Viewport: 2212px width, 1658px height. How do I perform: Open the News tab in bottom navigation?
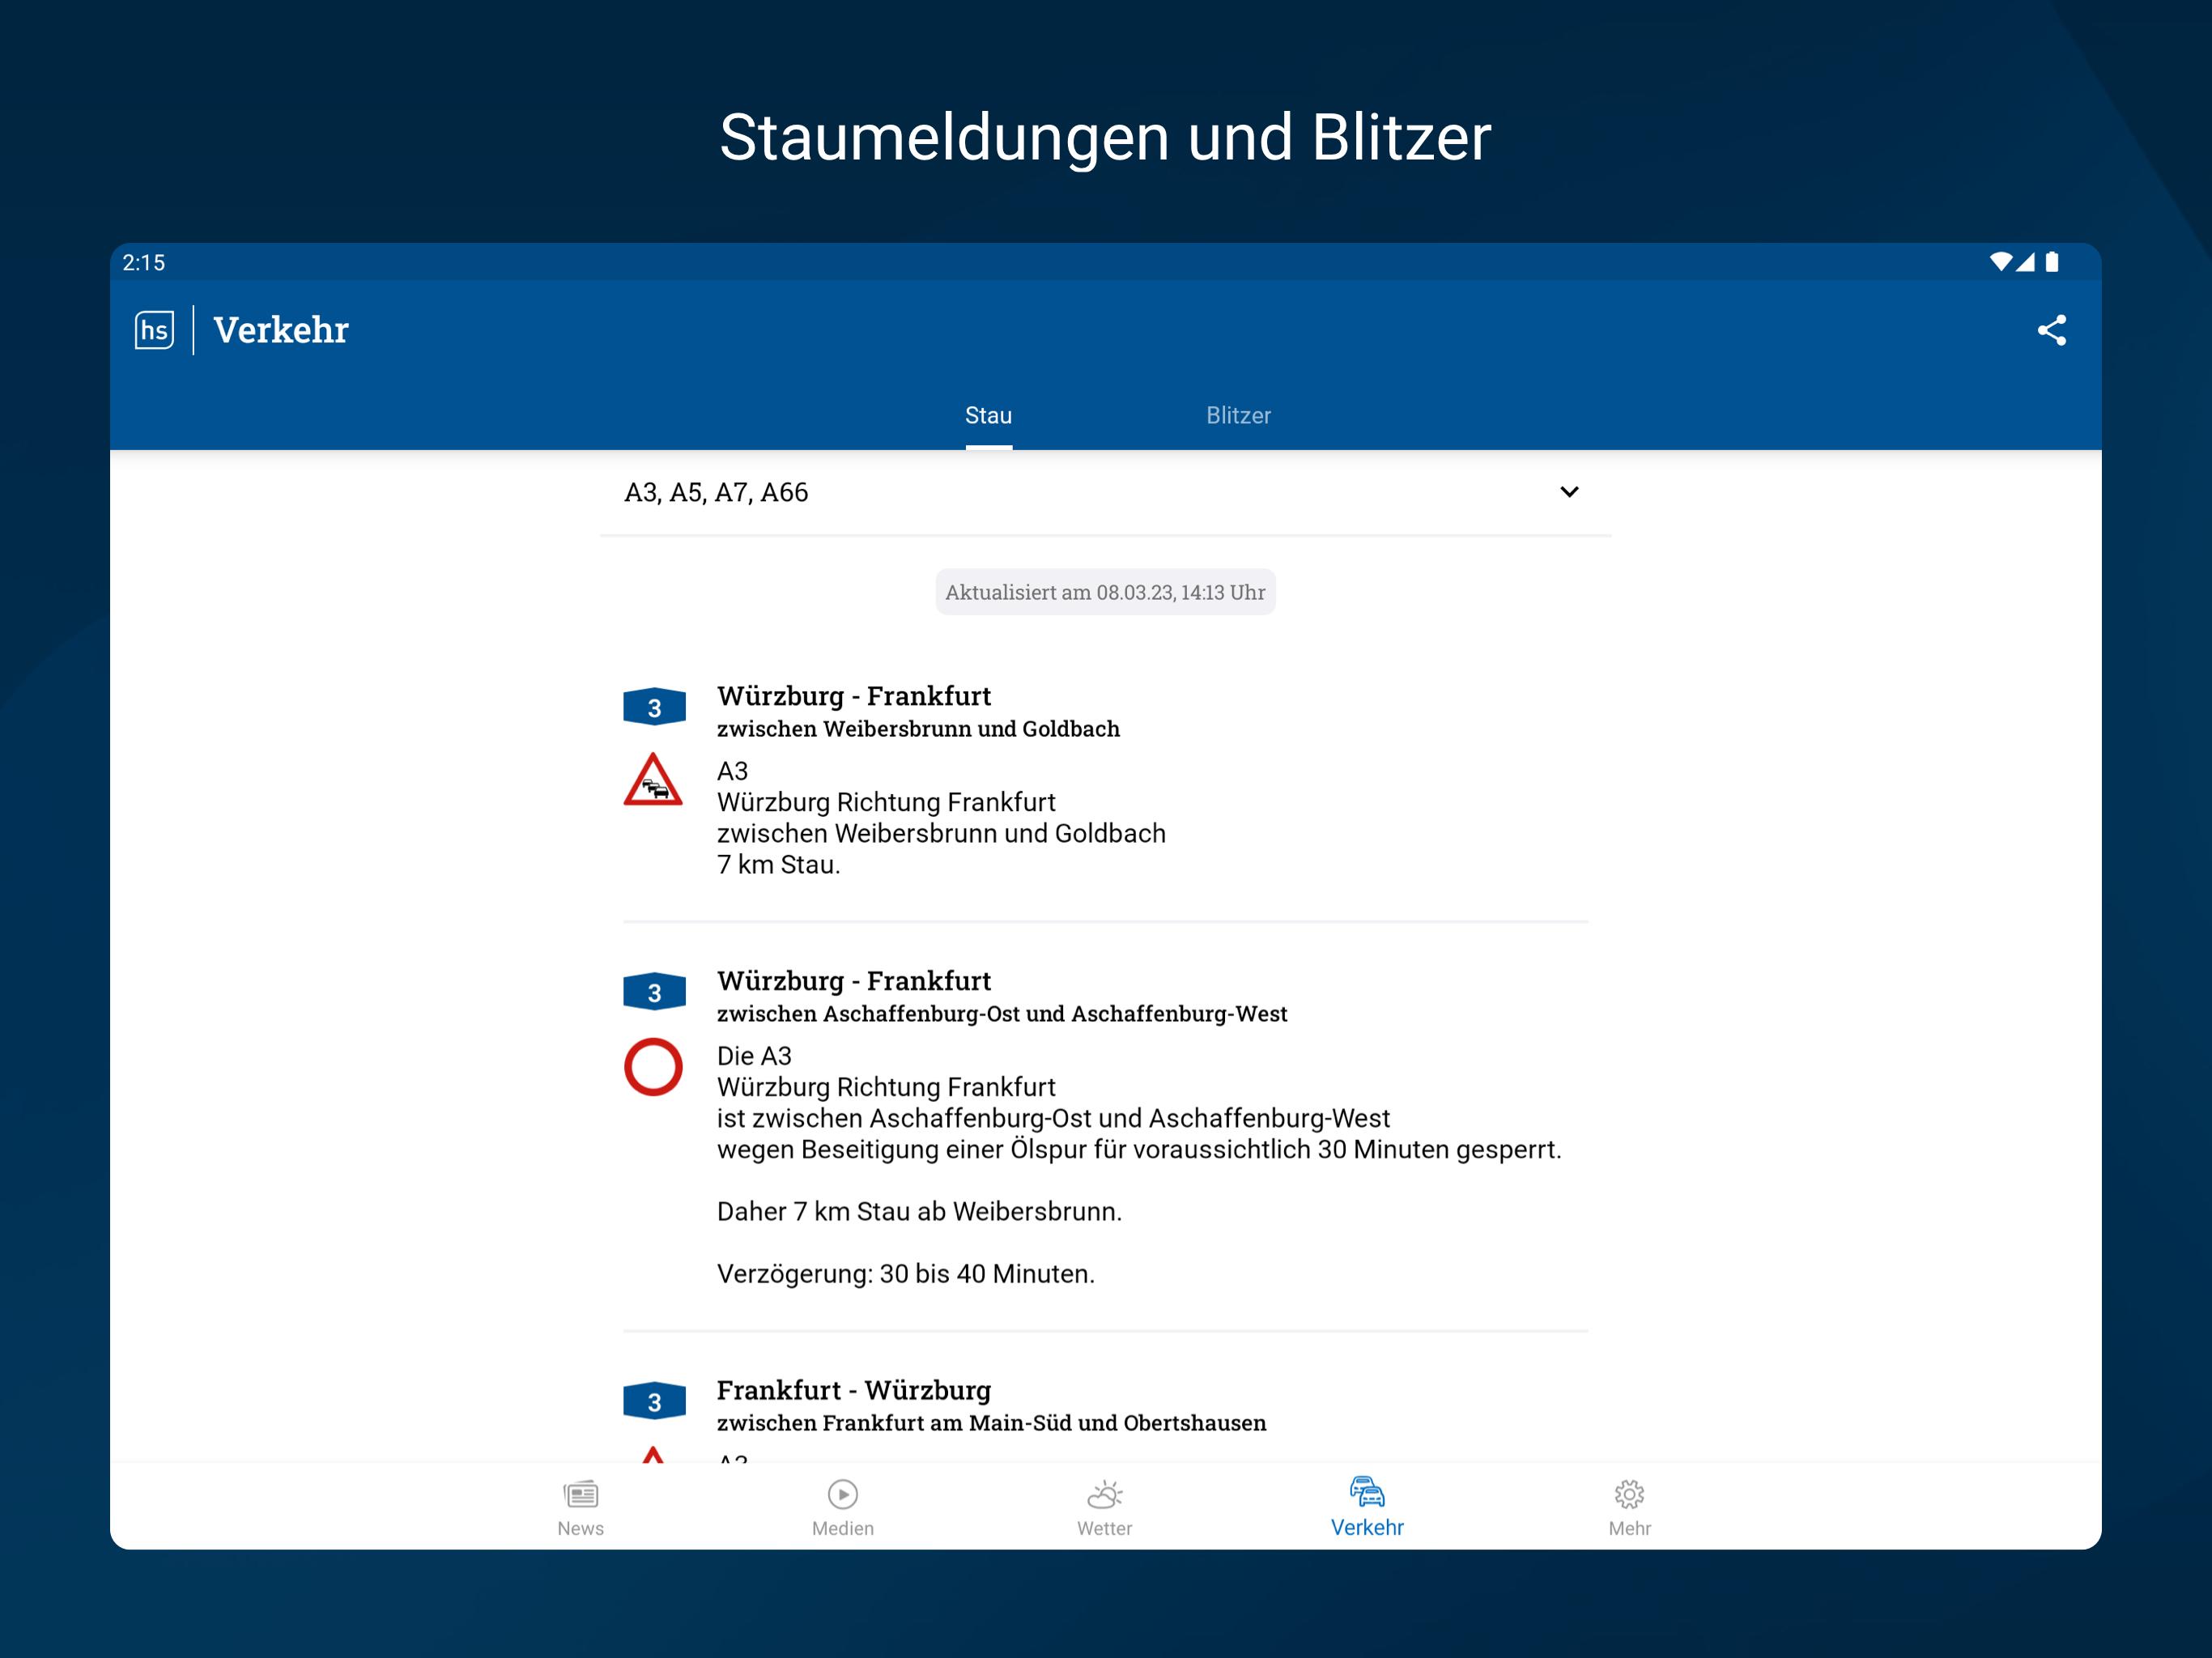coord(580,1508)
